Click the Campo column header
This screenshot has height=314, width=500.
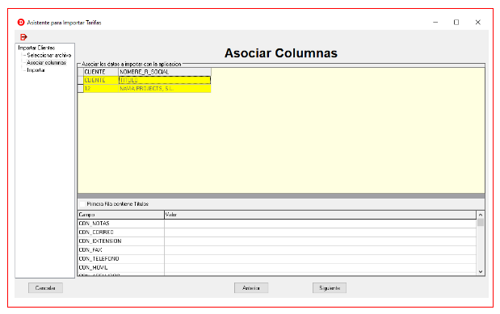click(x=121, y=215)
